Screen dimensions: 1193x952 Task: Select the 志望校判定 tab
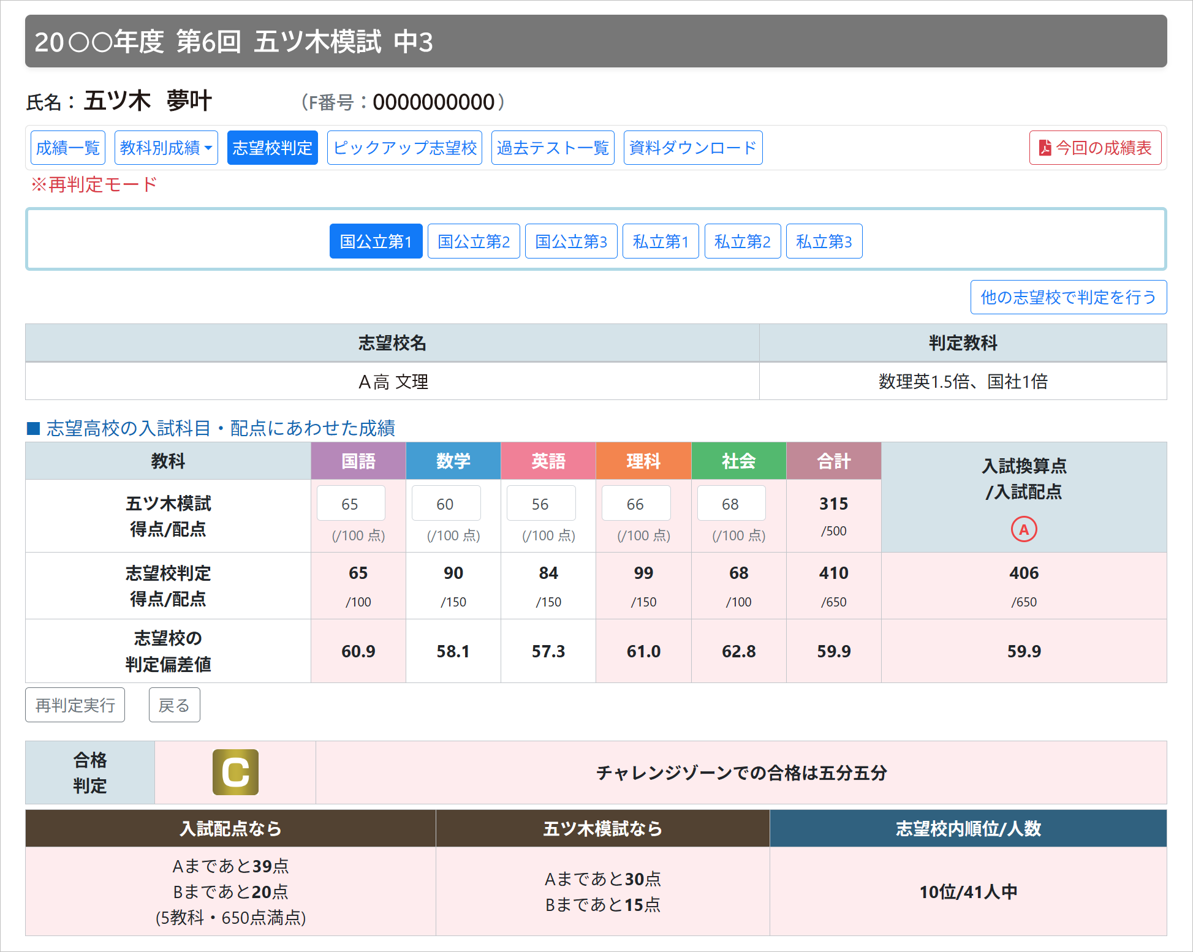tap(272, 148)
